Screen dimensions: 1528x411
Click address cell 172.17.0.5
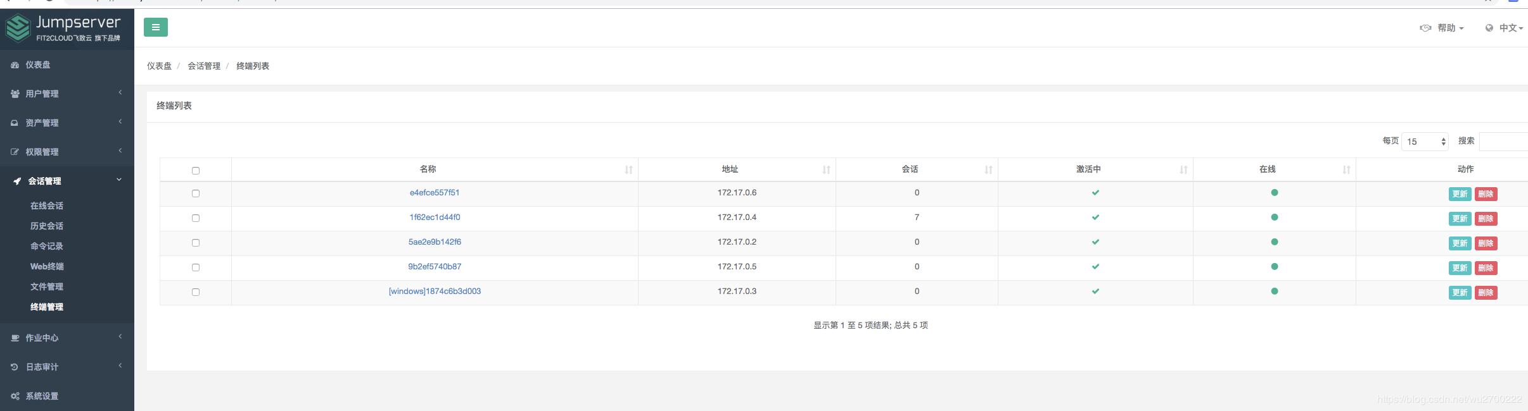coord(737,267)
